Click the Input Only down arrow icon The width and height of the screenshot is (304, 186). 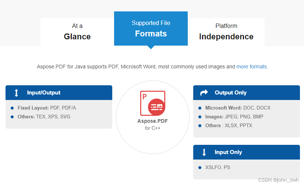204,152
